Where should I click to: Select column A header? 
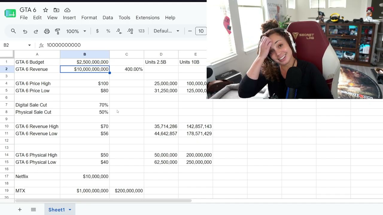tap(37, 54)
